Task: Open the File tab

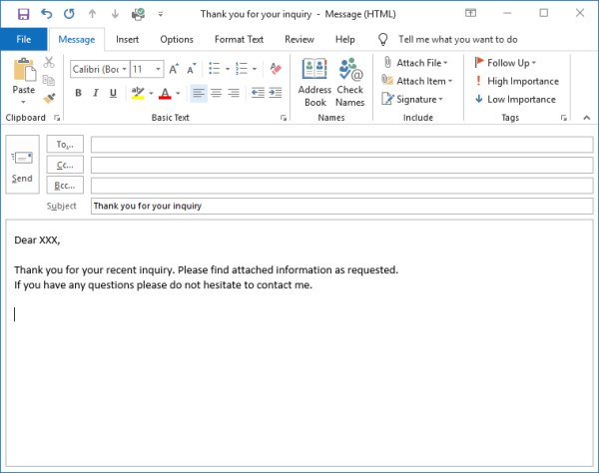Action: (24, 39)
